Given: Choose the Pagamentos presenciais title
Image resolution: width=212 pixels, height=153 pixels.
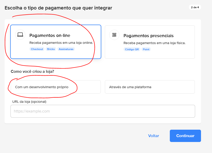Looking at the screenshot, I should (x=148, y=36).
